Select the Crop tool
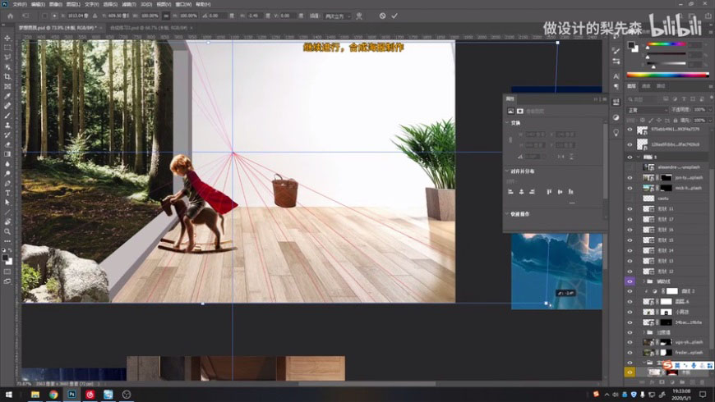This screenshot has height=402, width=715. 7,76
